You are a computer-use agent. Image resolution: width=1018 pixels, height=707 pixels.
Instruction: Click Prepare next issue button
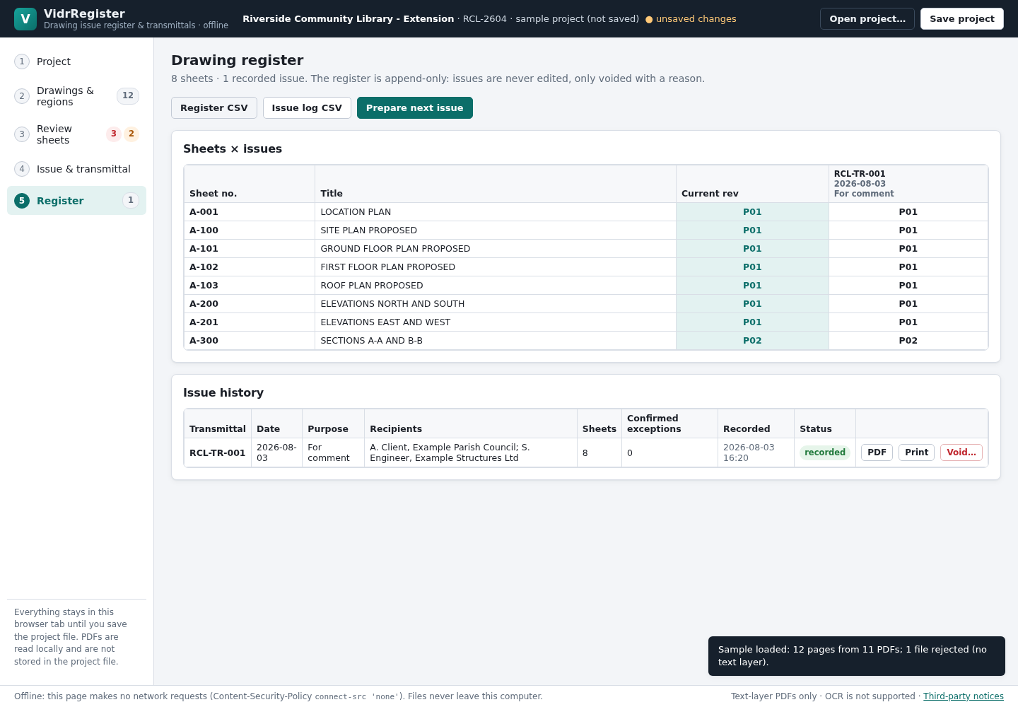tap(415, 108)
